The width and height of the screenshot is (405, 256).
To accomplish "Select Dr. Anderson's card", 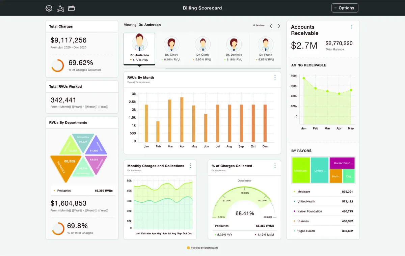I will tap(139, 48).
